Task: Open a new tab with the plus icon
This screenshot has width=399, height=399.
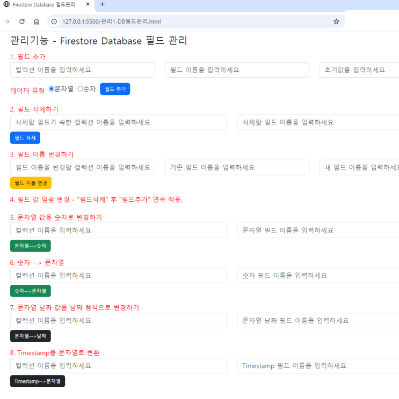Action: 103,4
